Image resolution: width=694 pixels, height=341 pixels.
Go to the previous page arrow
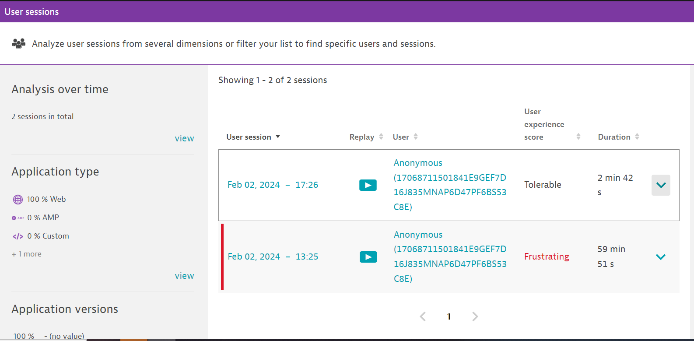pyautogui.click(x=423, y=316)
